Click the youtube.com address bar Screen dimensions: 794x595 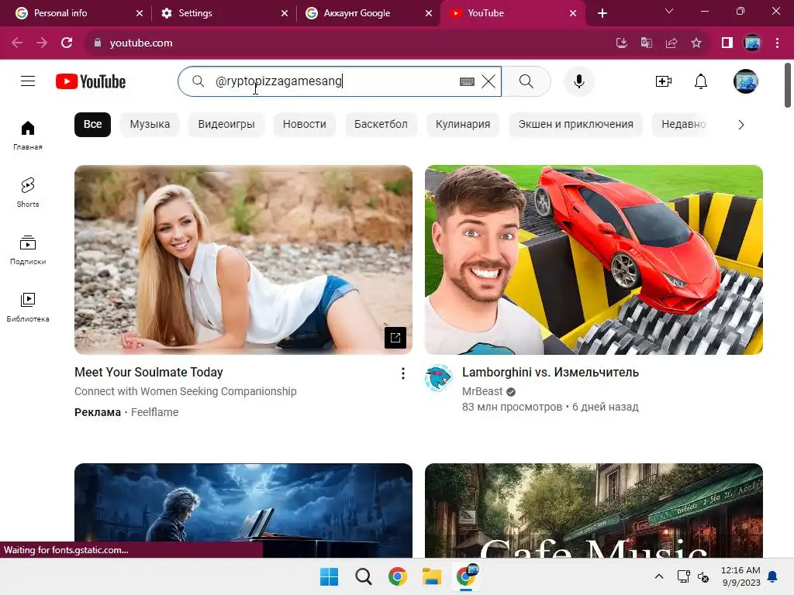[x=350, y=43]
